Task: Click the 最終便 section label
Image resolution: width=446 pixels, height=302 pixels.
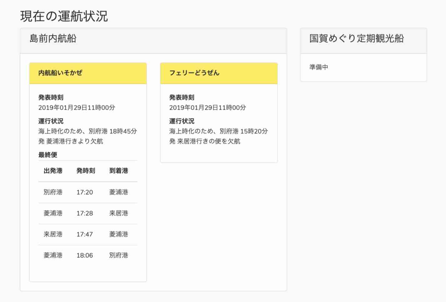Action: pyautogui.click(x=48, y=155)
